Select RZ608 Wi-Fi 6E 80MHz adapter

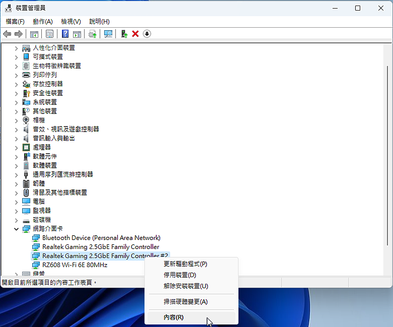(75, 265)
